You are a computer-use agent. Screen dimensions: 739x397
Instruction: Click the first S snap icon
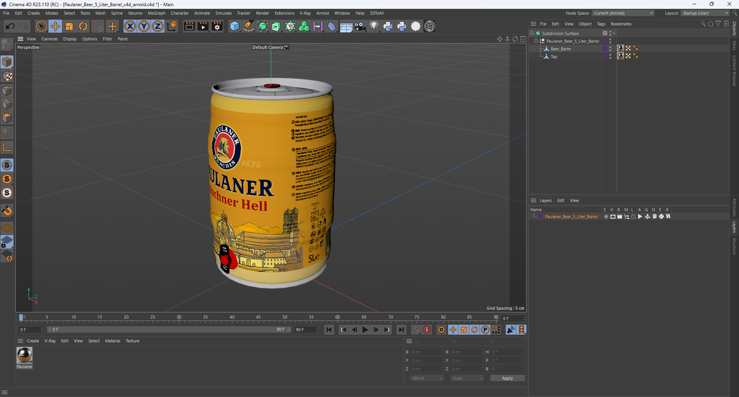point(7,165)
